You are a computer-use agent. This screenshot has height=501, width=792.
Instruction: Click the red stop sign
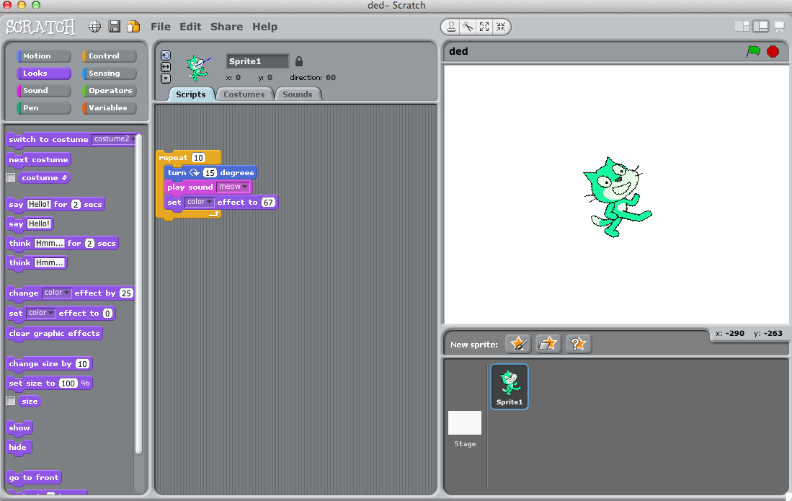point(773,51)
